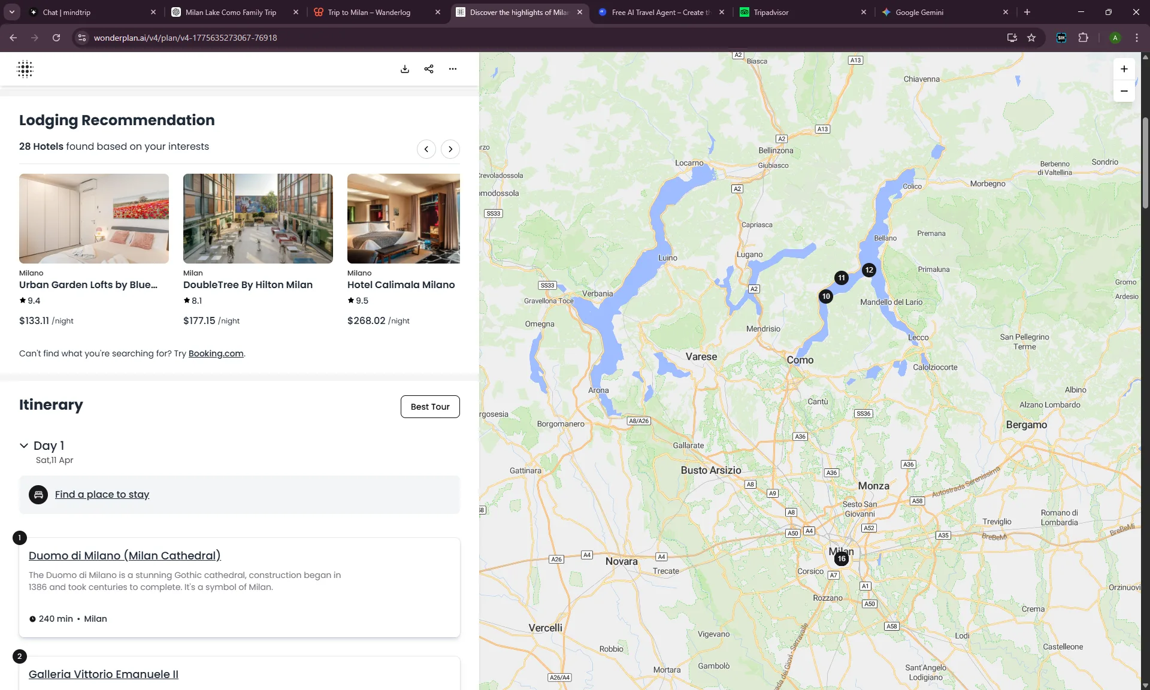Open the three-dot more options menu
Viewport: 1150px width, 690px height.
click(453, 69)
